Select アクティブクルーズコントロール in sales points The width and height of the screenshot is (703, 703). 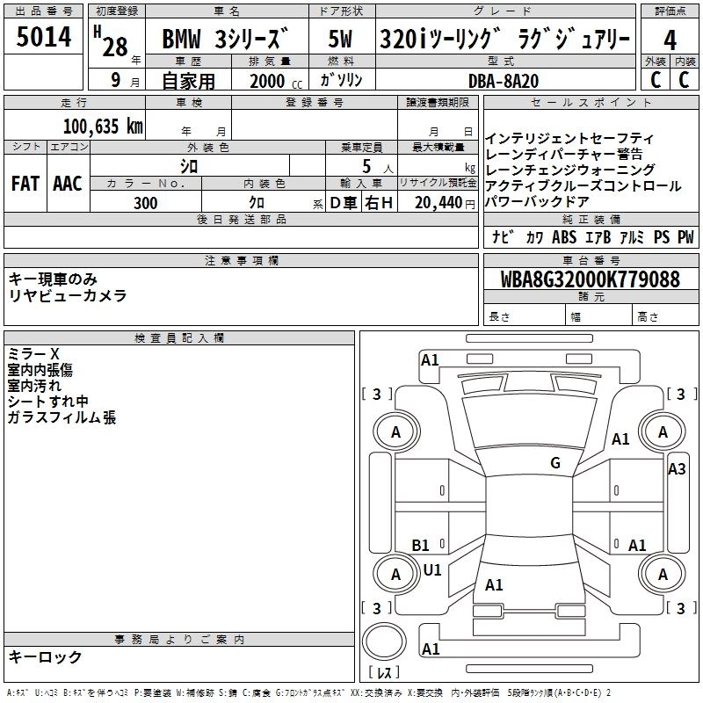[x=583, y=185]
